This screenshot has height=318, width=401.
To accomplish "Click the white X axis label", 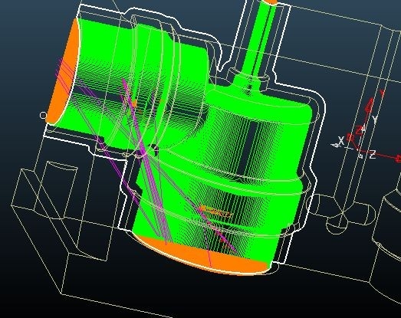I will (x=340, y=141).
